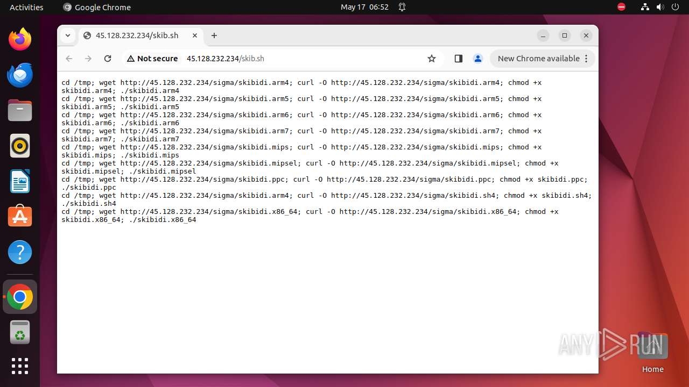Screen dimensions: 689x387
Task: Click script line containing skibidi.mipsel; curl
Action: tap(310, 163)
